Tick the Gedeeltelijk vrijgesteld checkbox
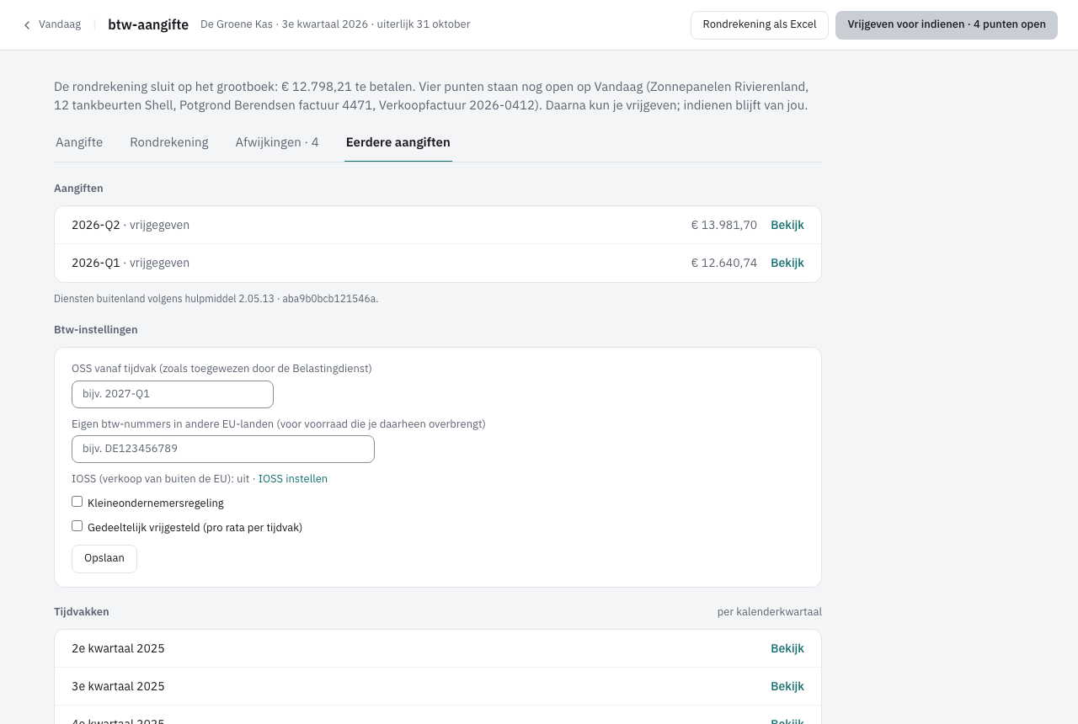 point(77,526)
